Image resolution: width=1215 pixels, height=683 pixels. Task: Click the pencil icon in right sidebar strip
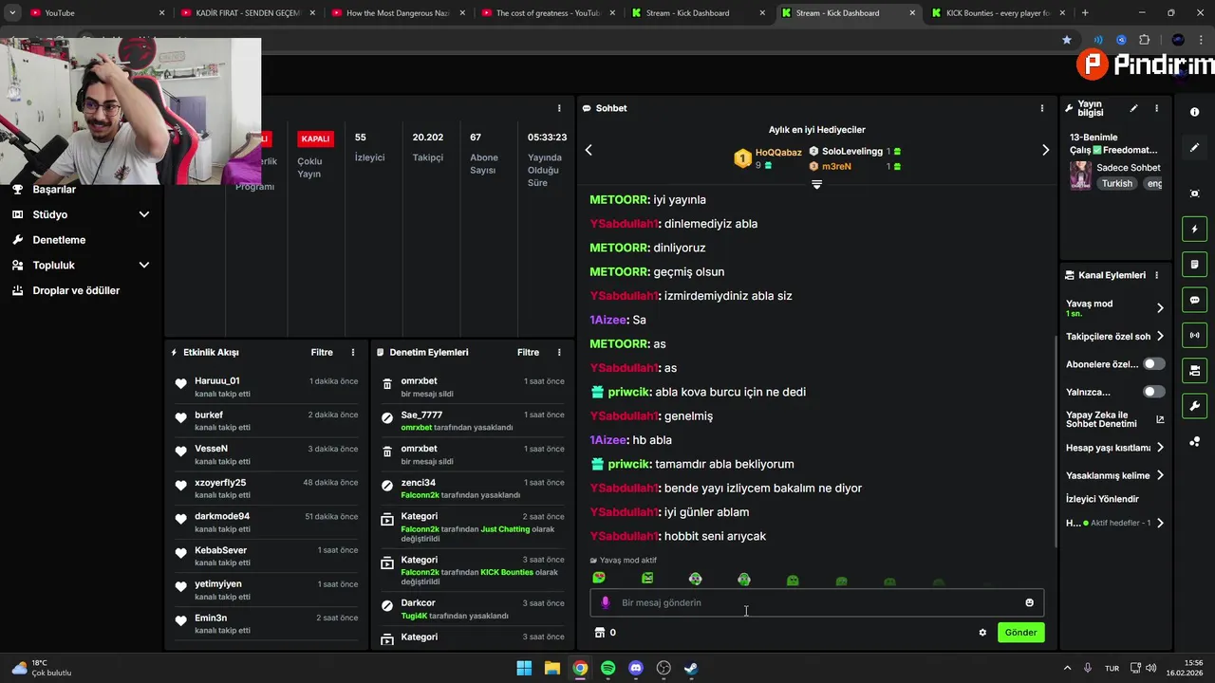1194,148
